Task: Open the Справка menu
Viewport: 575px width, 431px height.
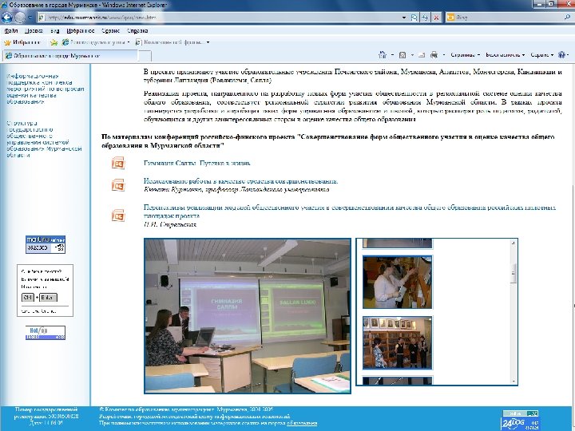Action: click(x=137, y=31)
